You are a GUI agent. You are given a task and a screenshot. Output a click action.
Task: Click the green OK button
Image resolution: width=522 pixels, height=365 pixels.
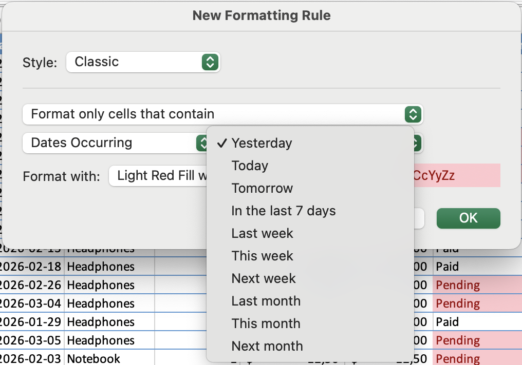[468, 218]
